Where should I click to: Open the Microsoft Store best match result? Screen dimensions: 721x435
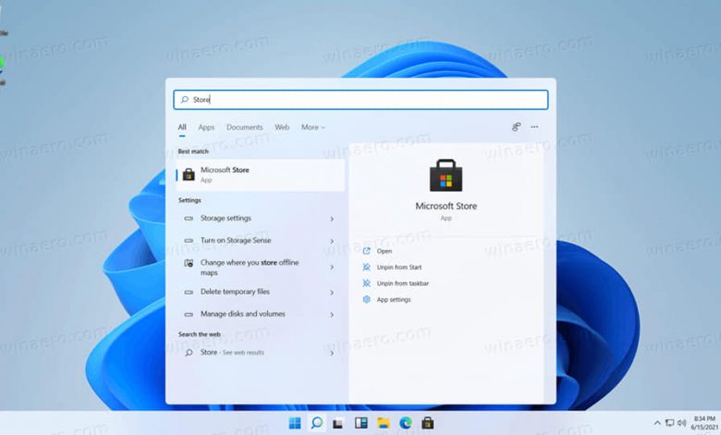[x=261, y=175]
